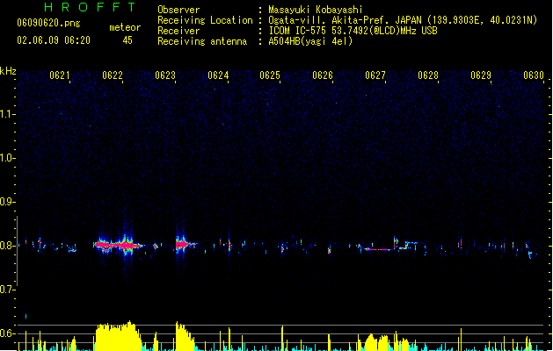Click the A504HB(yagi 4el) antenna text
The image size is (553, 351).
pos(310,41)
